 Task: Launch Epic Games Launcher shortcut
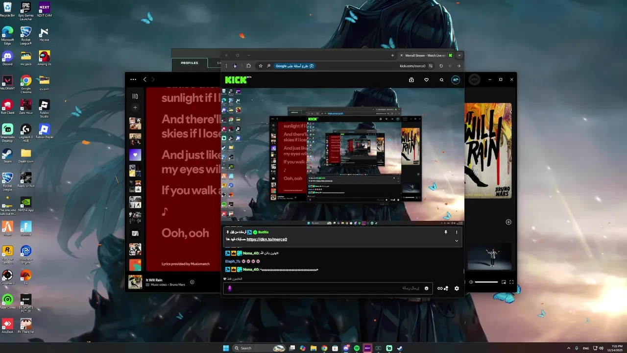click(26, 11)
